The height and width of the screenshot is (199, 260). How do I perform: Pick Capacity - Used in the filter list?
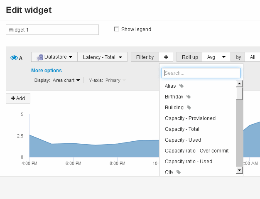(x=183, y=140)
